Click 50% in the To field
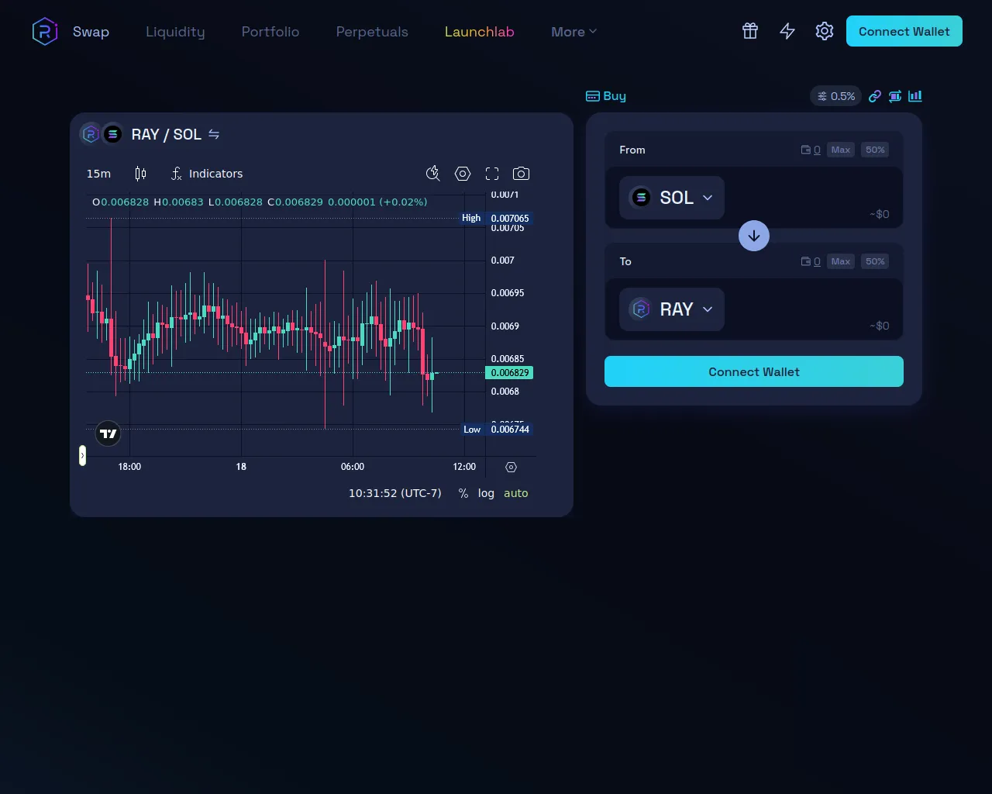992x794 pixels. coord(875,261)
